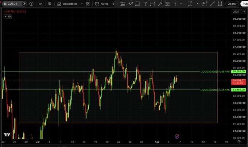Select the horizontal line tool
The width and height of the screenshot is (248, 147).
click(x=197, y=4)
